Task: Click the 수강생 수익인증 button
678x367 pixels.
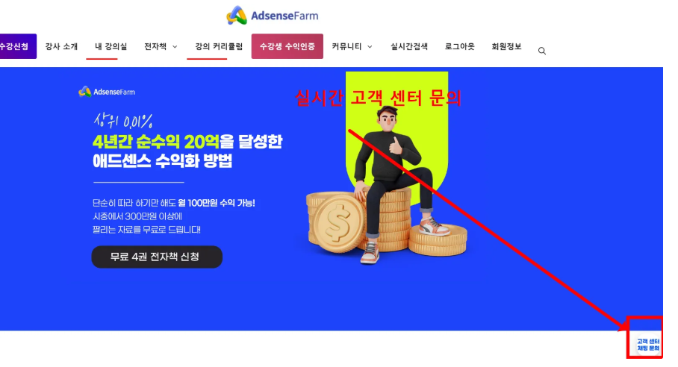Action: pyautogui.click(x=287, y=46)
